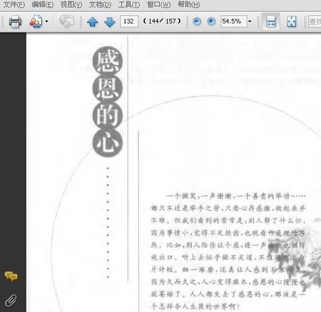
Task: Zoom out with the minus button
Action: [x=197, y=21]
